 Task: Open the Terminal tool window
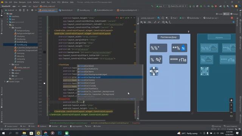(53, 126)
